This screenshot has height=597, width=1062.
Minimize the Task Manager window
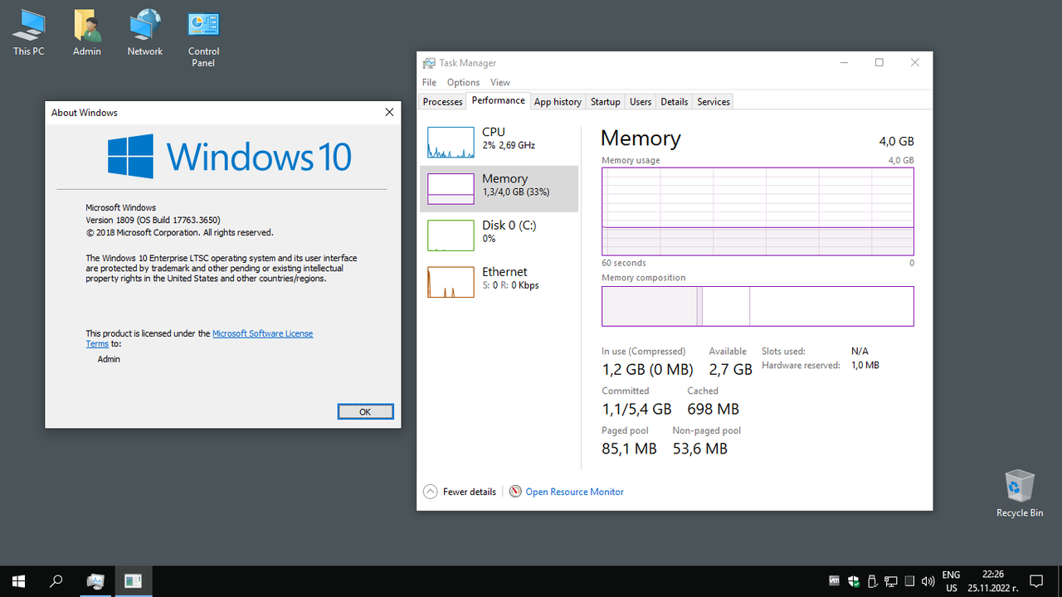[x=844, y=63]
